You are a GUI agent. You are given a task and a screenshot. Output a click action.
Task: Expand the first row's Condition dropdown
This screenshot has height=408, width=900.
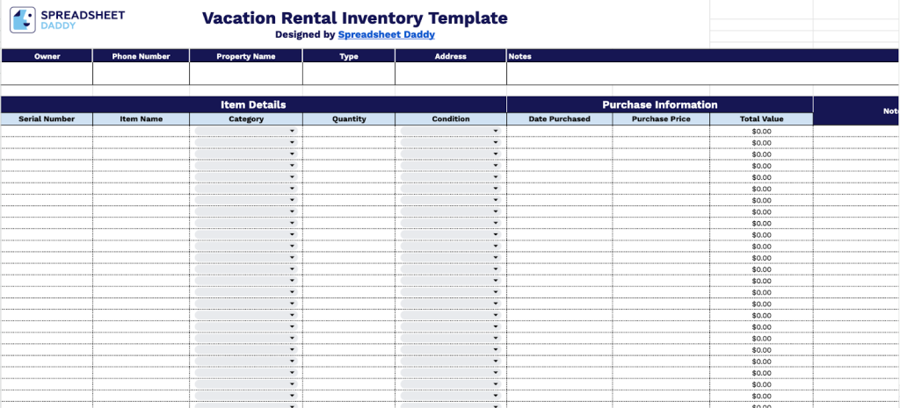pyautogui.click(x=495, y=132)
